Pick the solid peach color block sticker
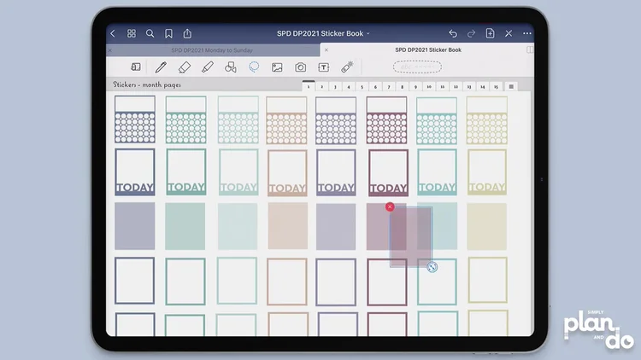The image size is (641, 360). [288, 226]
